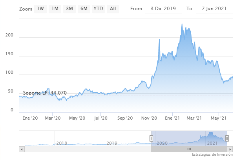This screenshot has width=239, height=160.
Task: Choose the 6M zoom option
Action: (x=84, y=9)
